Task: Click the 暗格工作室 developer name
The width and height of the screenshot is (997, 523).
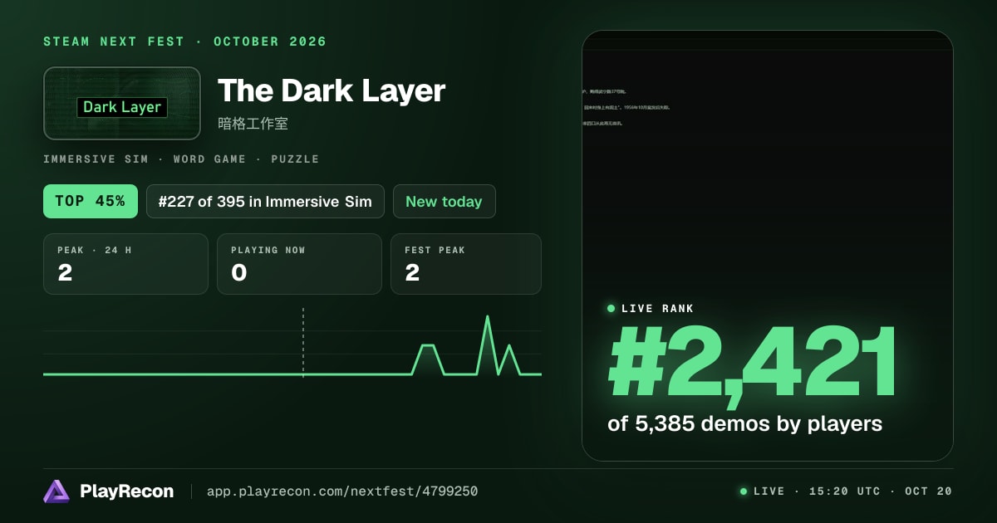Action: point(253,124)
